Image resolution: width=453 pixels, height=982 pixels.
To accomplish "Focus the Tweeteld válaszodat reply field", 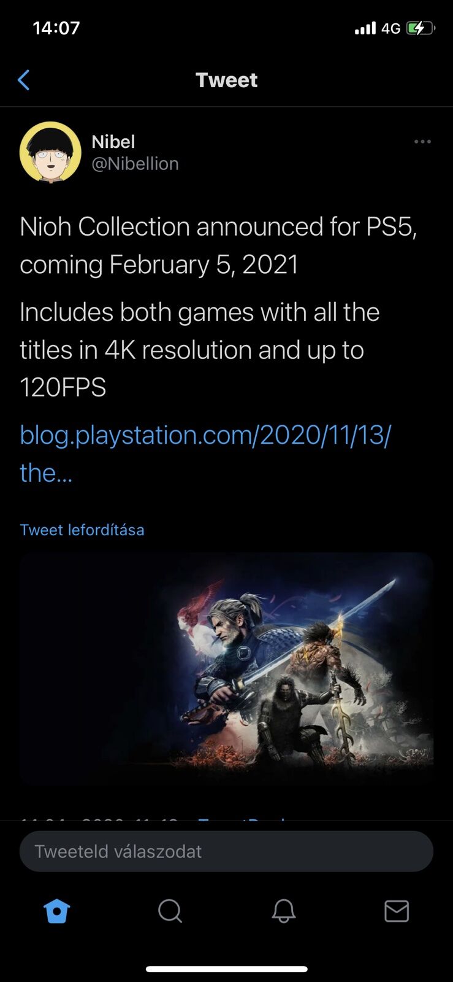I will pyautogui.click(x=226, y=851).
